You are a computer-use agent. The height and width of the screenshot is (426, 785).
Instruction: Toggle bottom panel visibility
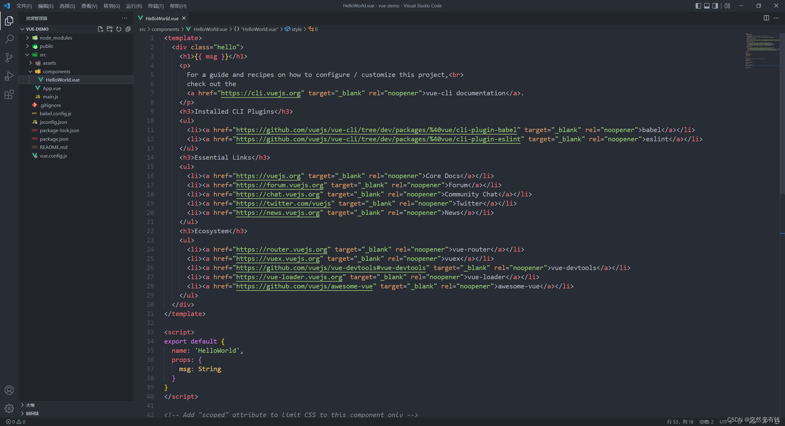pos(707,6)
